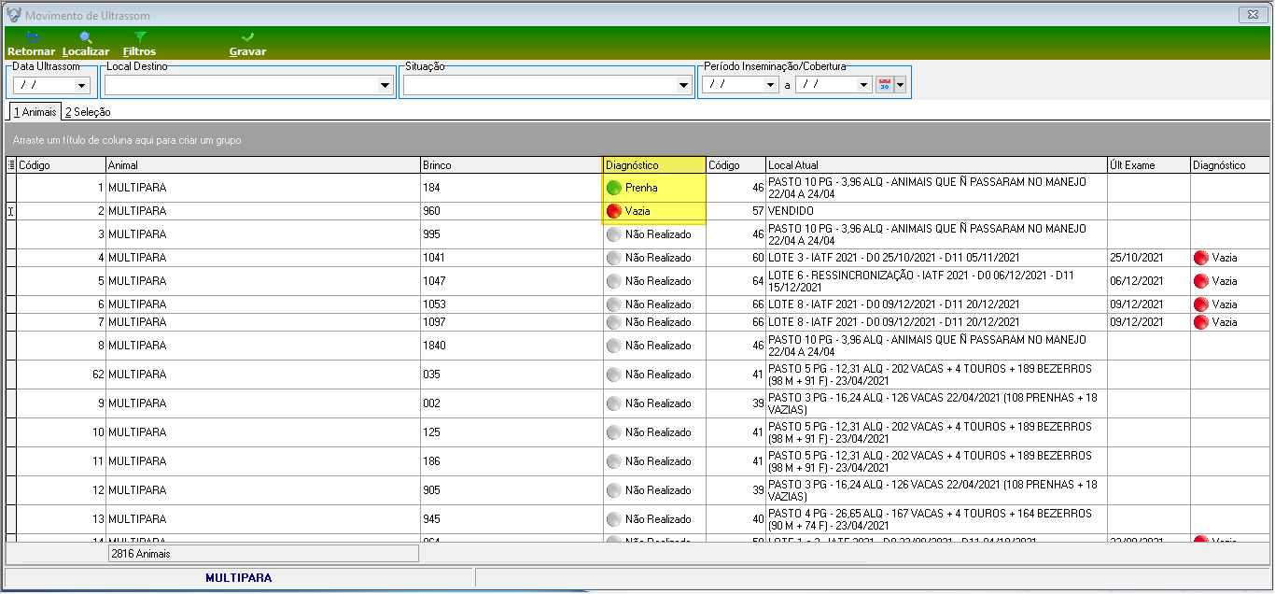Select brinco cell 184

point(511,188)
